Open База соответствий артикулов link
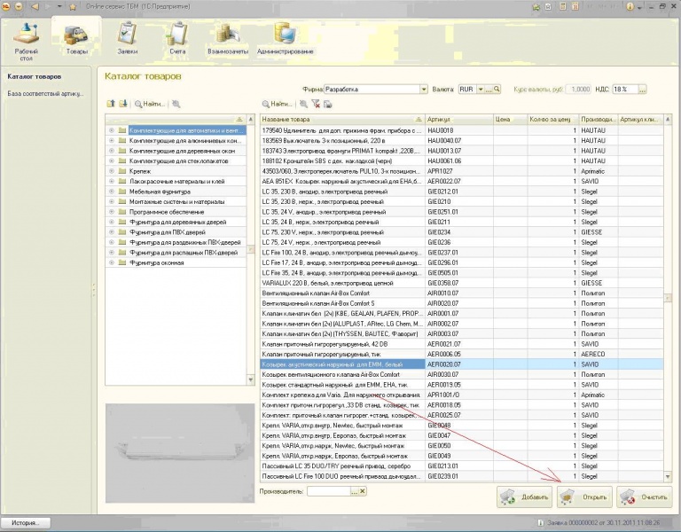The image size is (681, 532). click(x=45, y=93)
